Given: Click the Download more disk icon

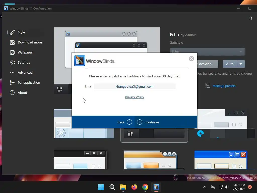Looking at the screenshot, I should pos(12,42).
